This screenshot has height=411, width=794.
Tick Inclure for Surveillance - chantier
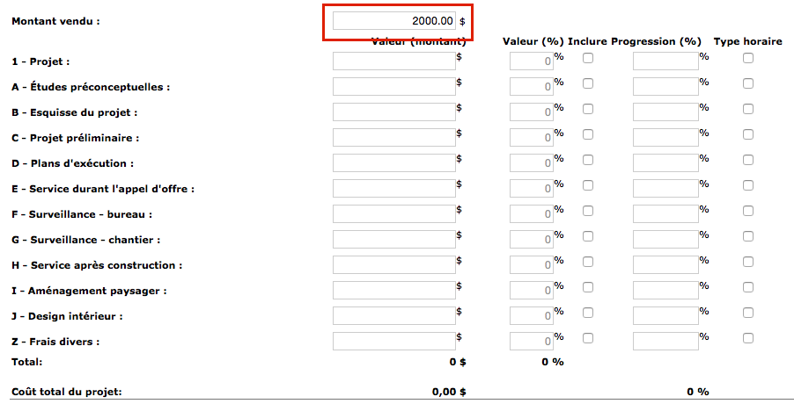(588, 236)
